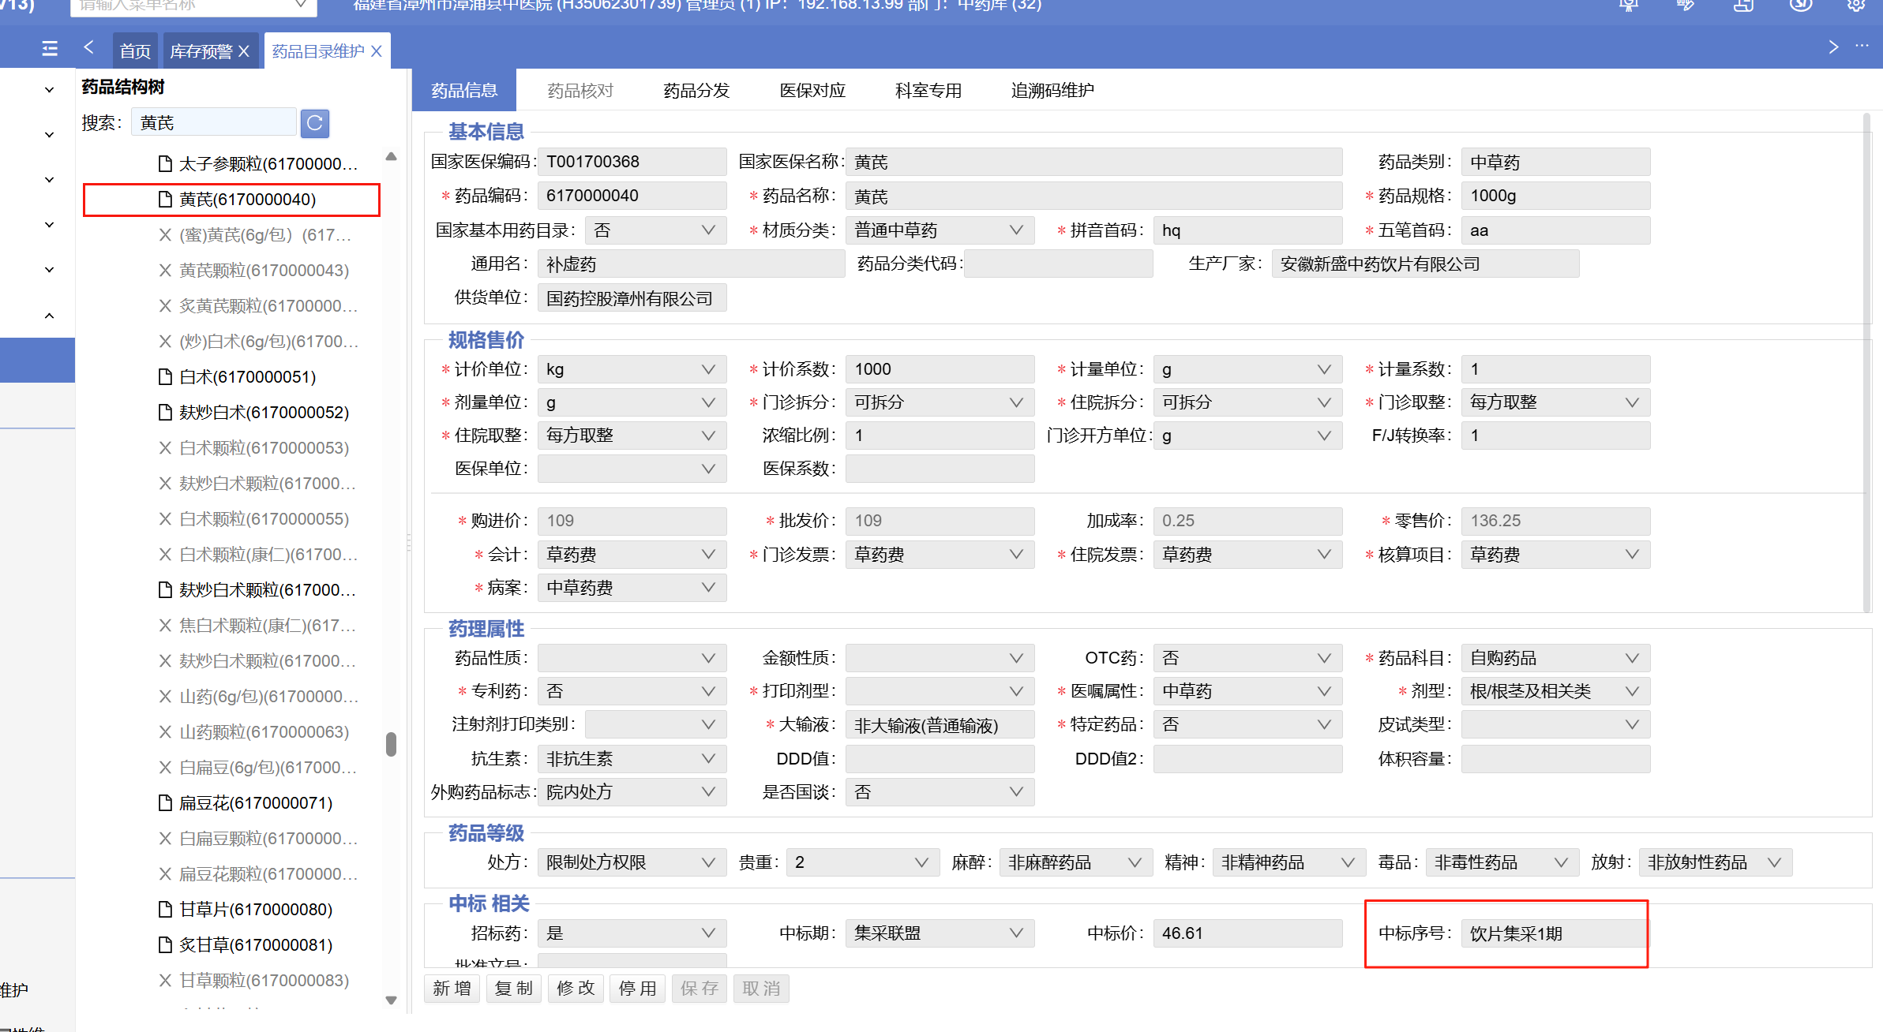The height and width of the screenshot is (1032, 1883).
Task: Expand the 处方 prescription permission dropdown
Action: point(708,862)
